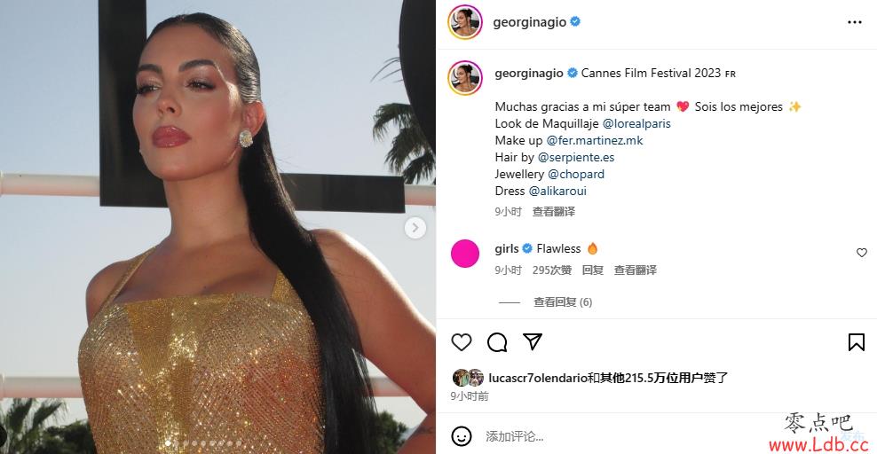Viewport: 877px width, 454px height.
Task: Translate the caption with 查看翻译
Action: click(554, 212)
